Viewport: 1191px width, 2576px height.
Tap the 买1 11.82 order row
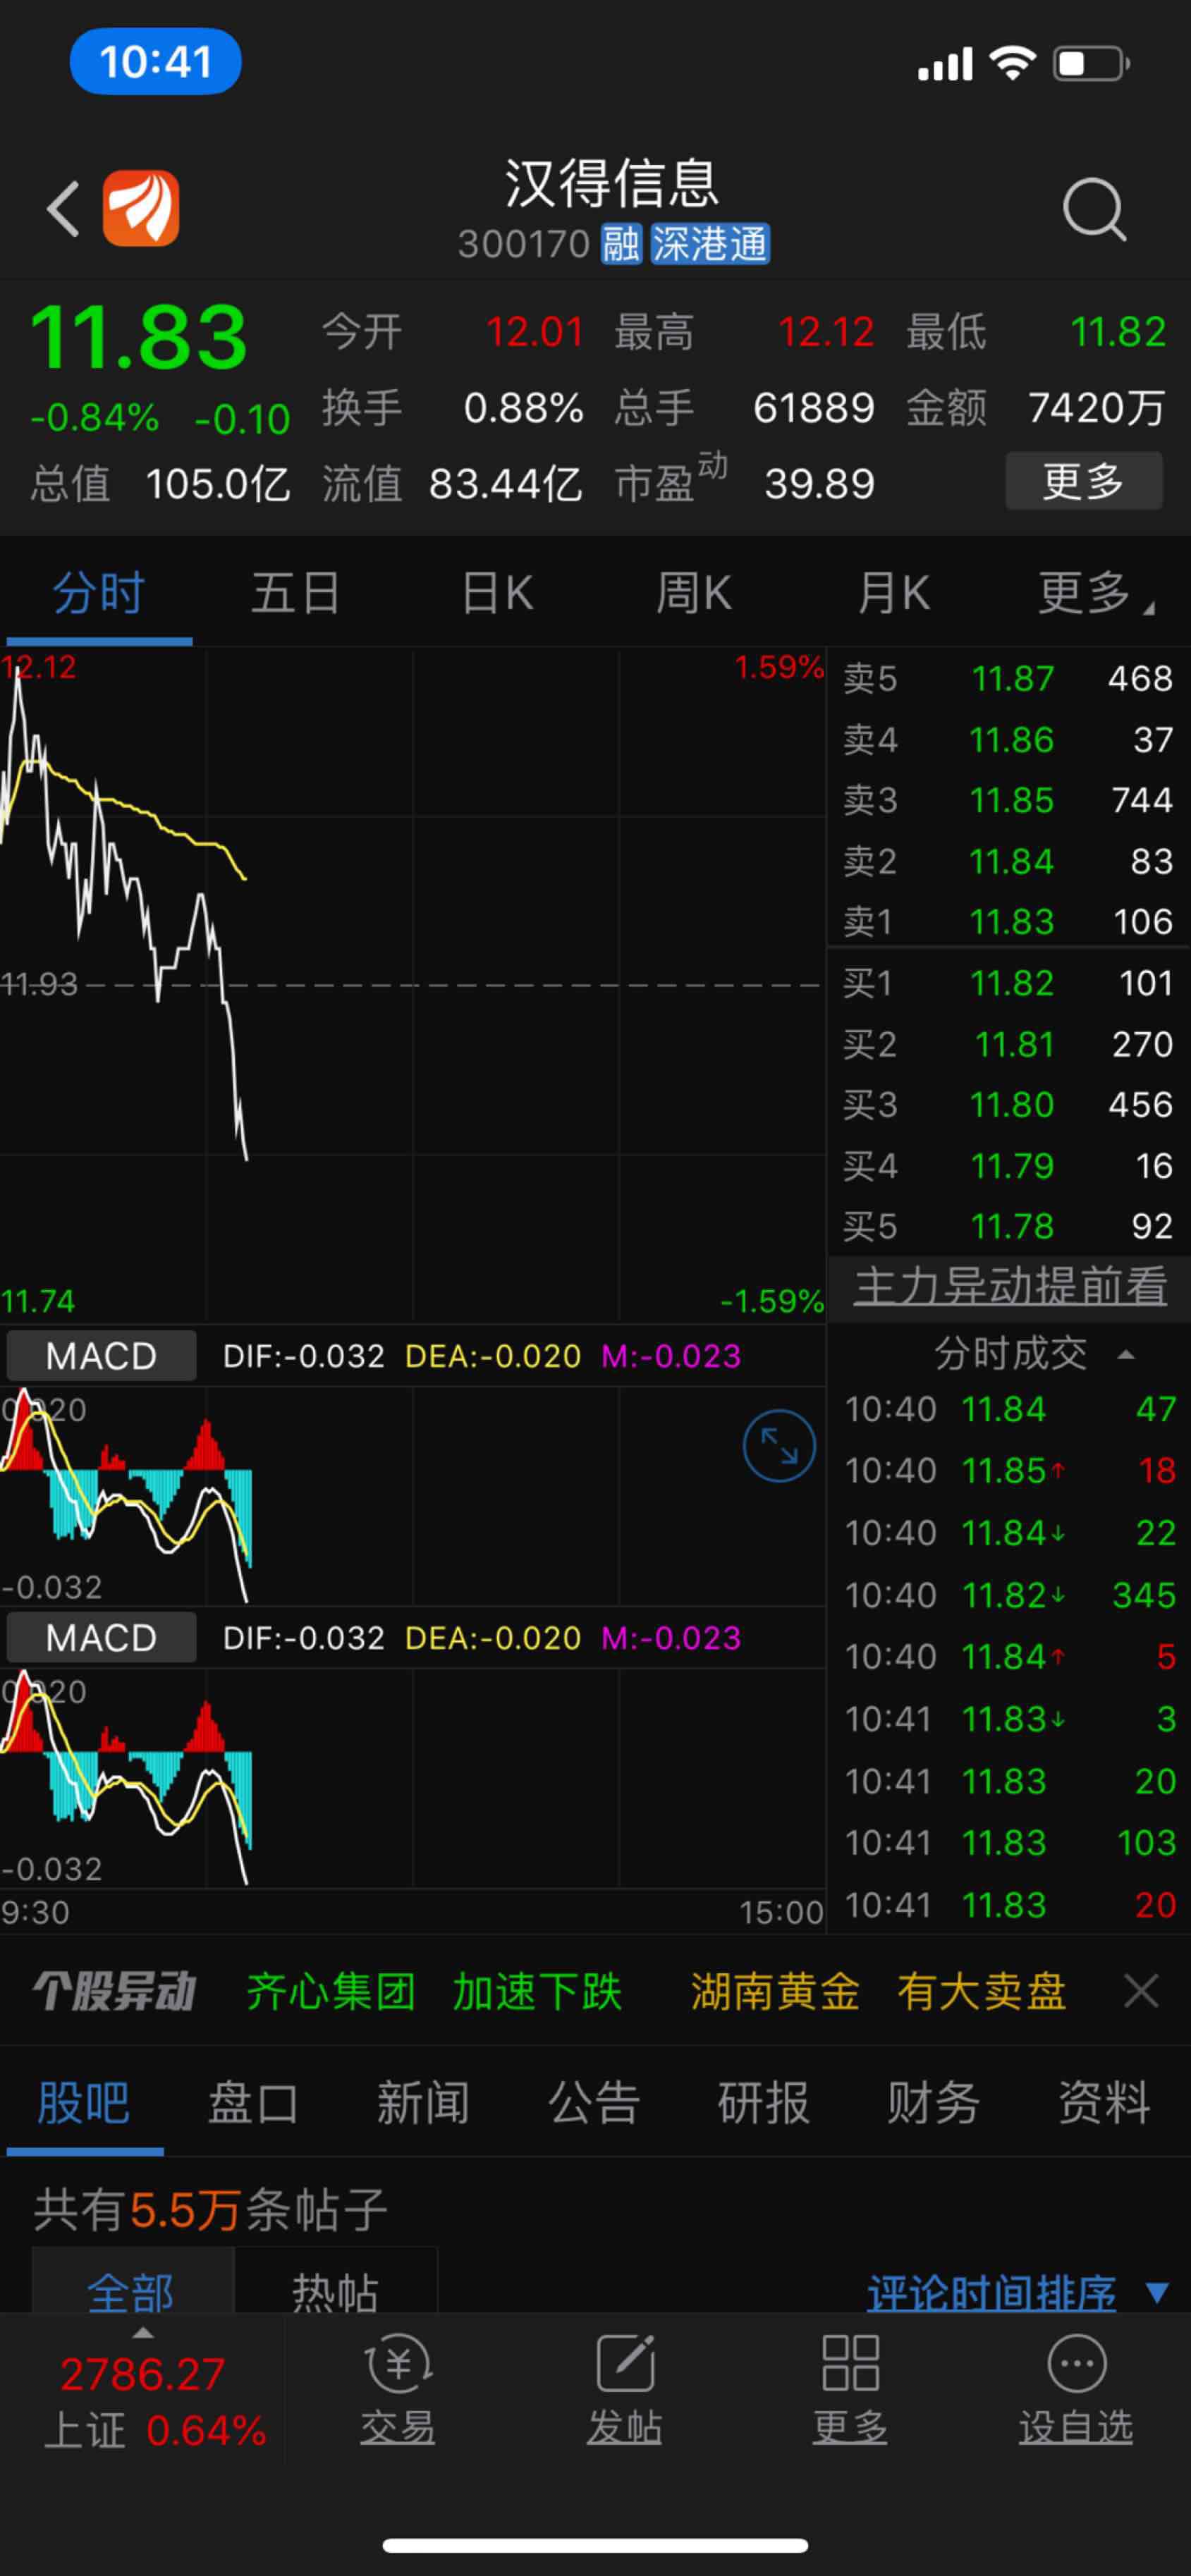click(1008, 983)
